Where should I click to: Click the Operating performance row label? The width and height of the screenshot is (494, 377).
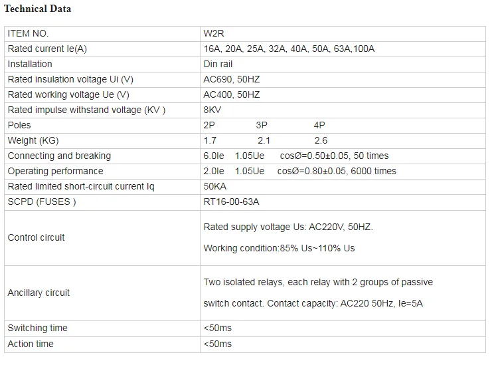(55, 171)
